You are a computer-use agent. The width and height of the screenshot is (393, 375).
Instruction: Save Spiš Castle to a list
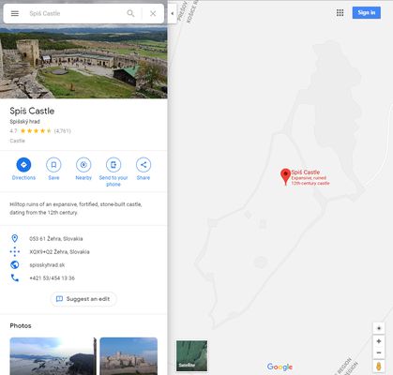pyautogui.click(x=53, y=169)
